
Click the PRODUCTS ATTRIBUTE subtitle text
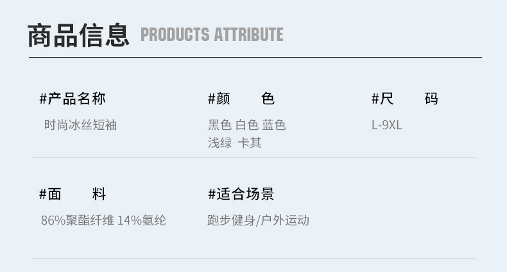[x=212, y=35]
